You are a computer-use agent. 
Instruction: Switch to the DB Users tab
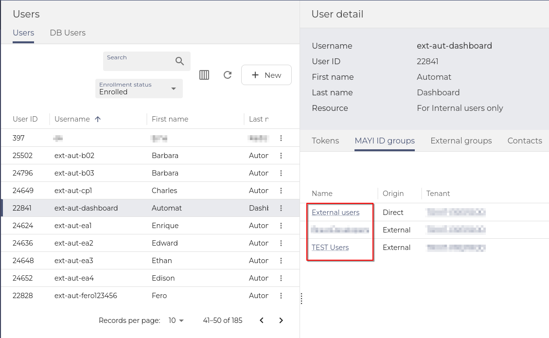[68, 33]
